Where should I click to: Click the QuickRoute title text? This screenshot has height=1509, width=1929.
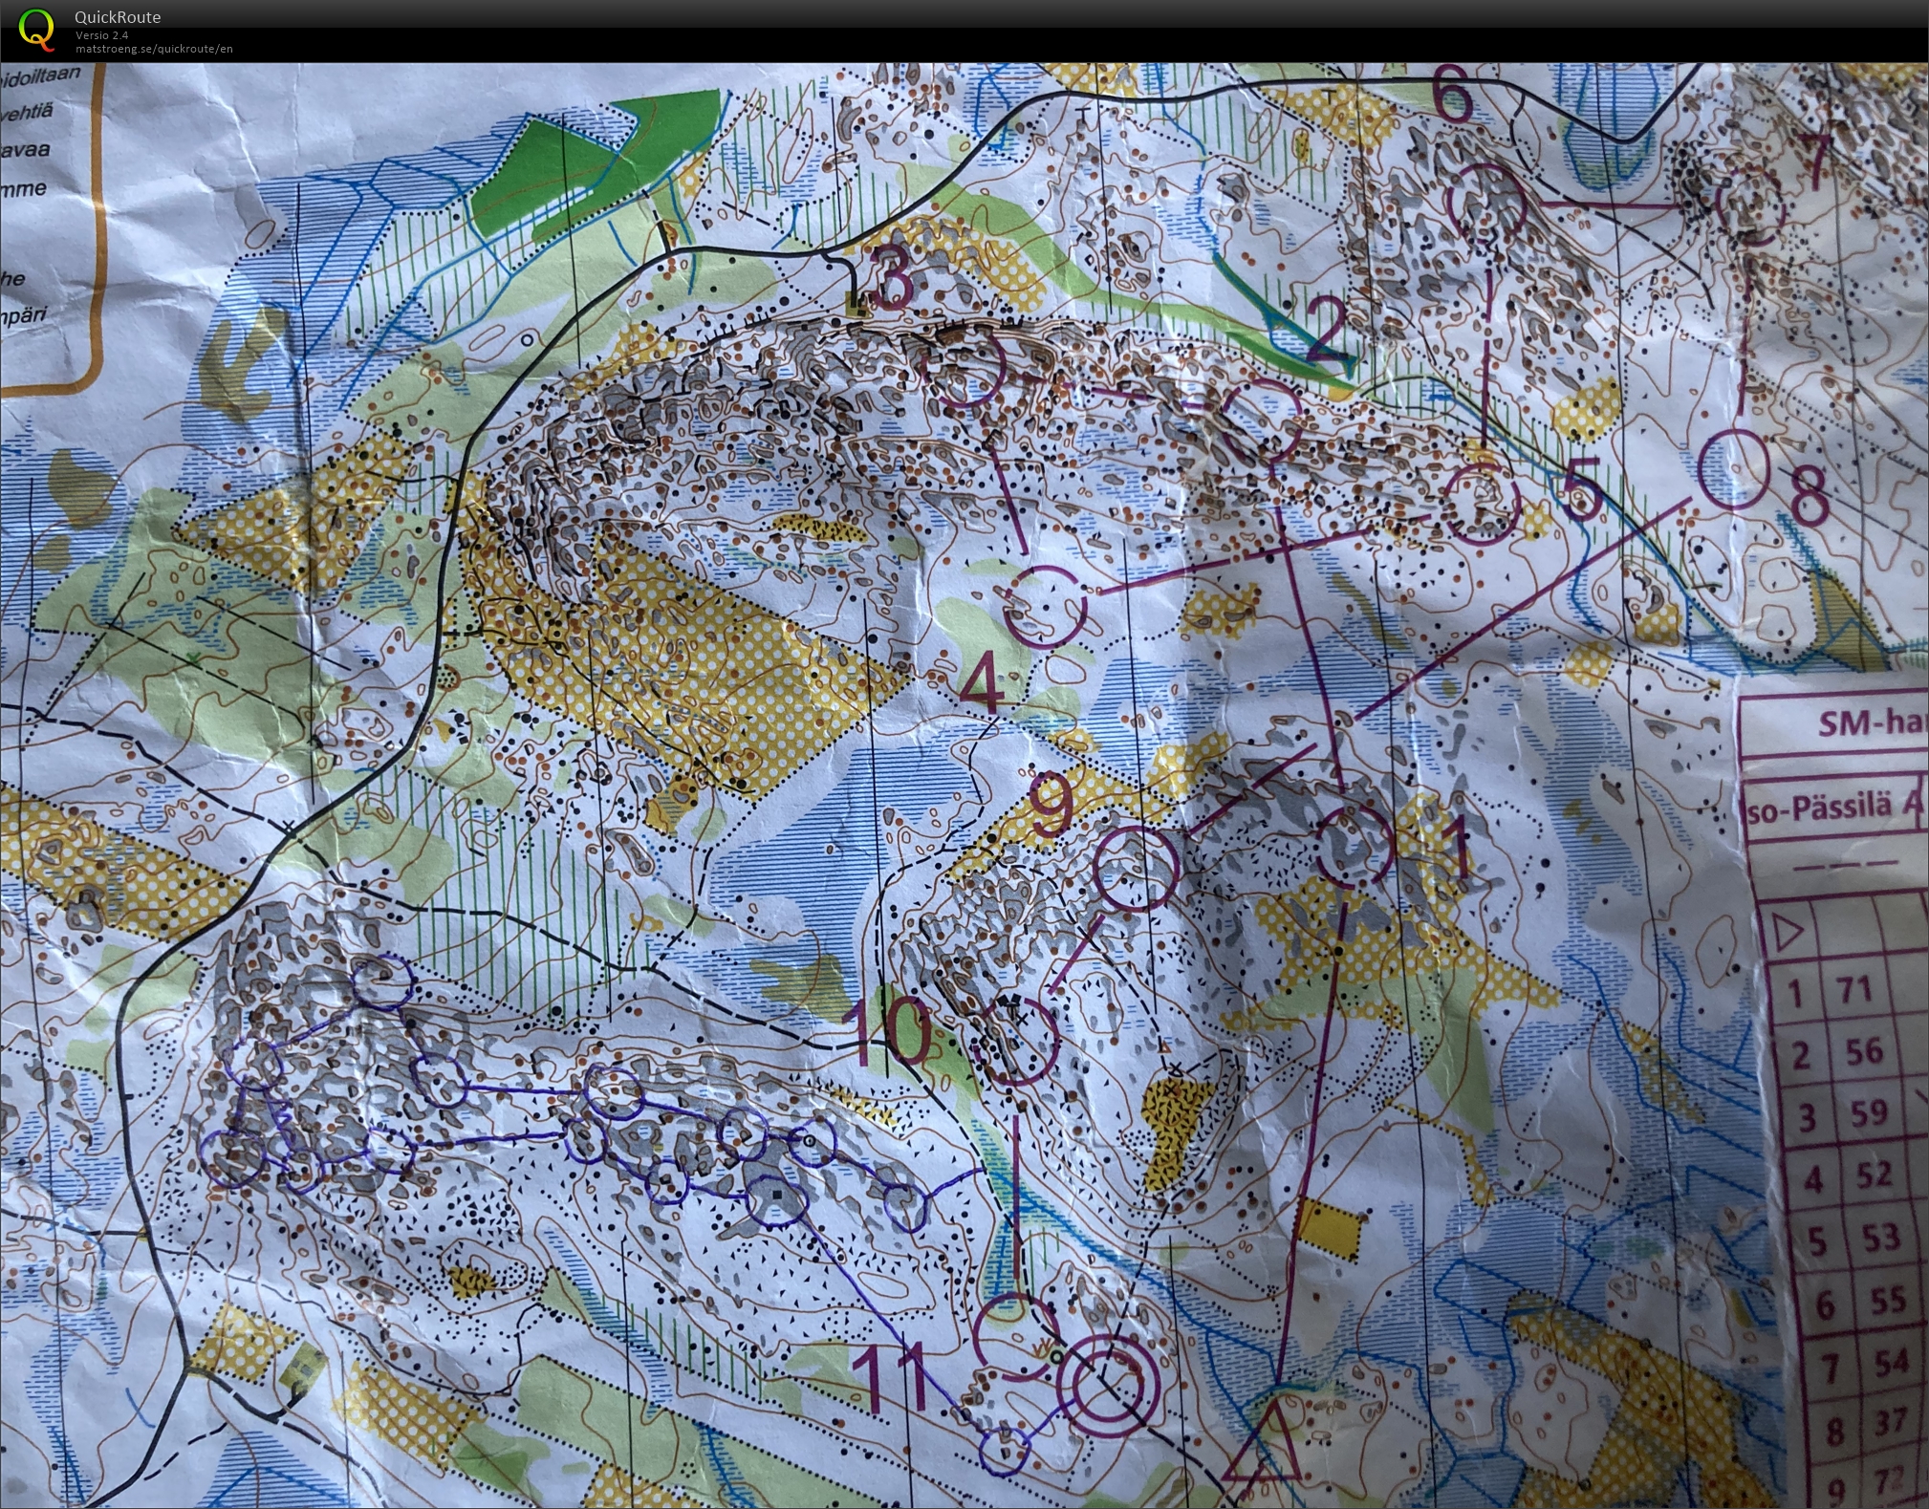[118, 17]
